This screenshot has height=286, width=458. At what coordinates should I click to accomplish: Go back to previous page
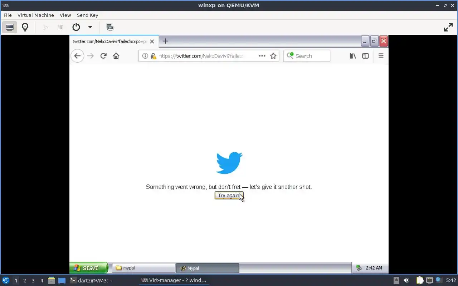coord(77,56)
